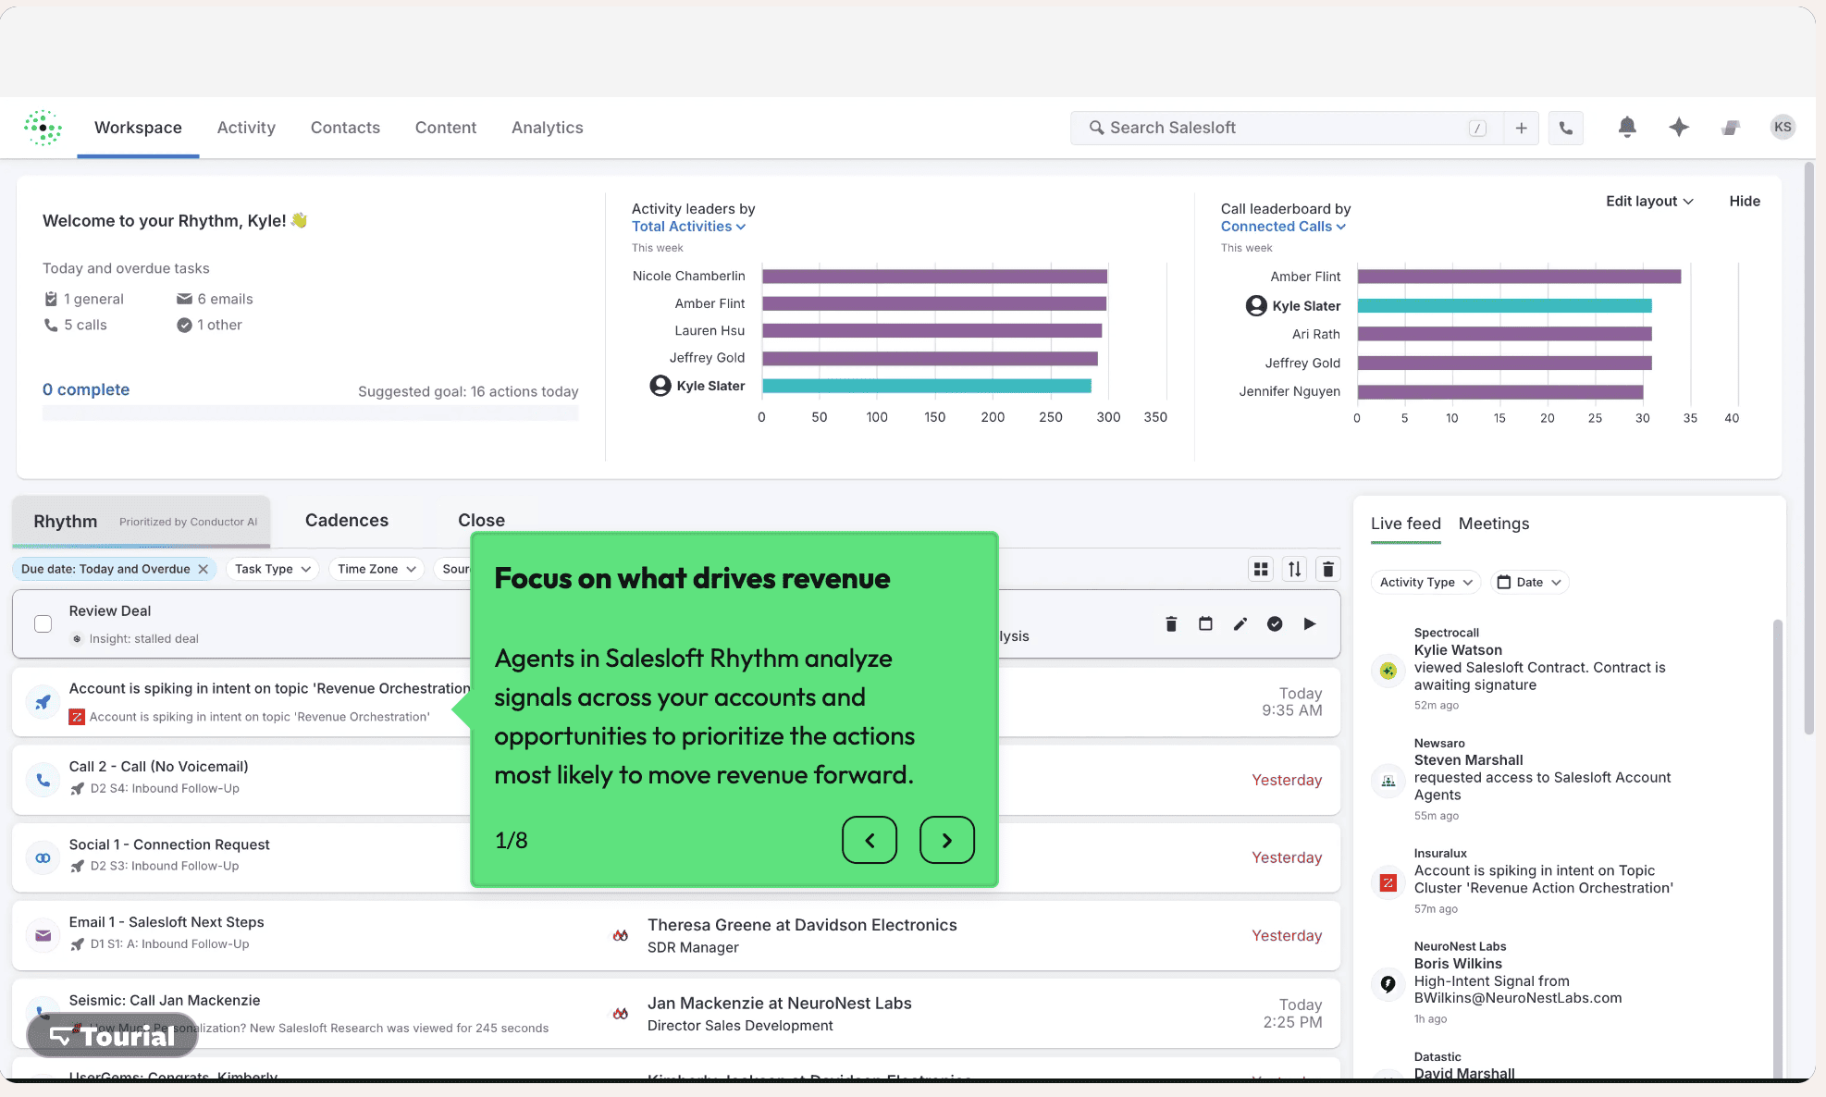Open Activity nav tab

click(246, 128)
